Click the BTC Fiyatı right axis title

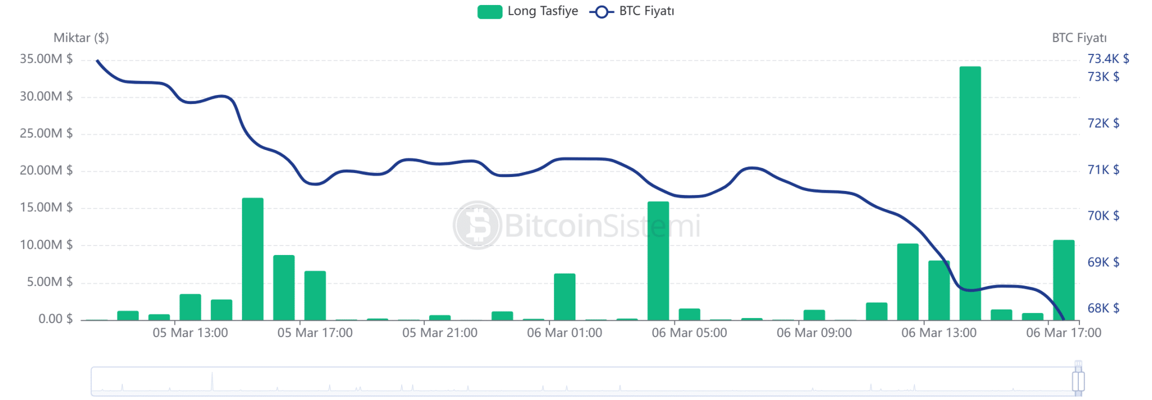[1079, 38]
